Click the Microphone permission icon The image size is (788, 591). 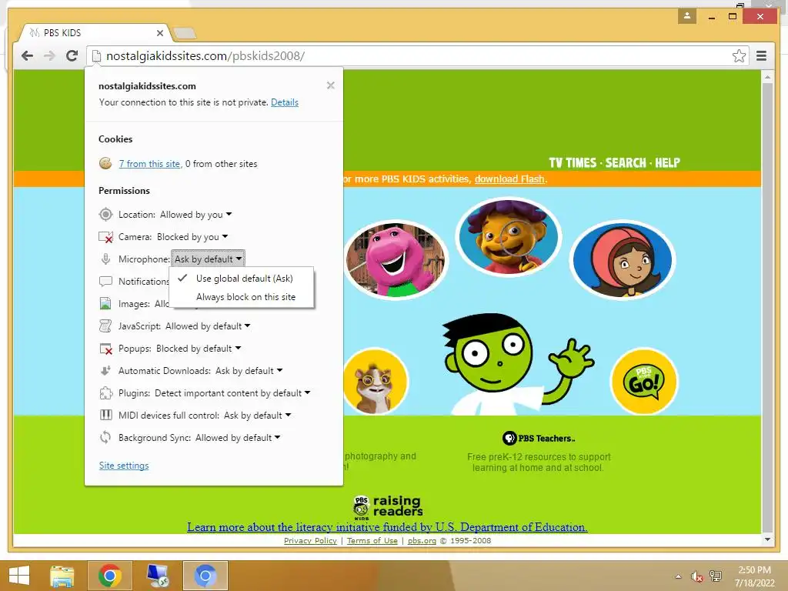[105, 259]
